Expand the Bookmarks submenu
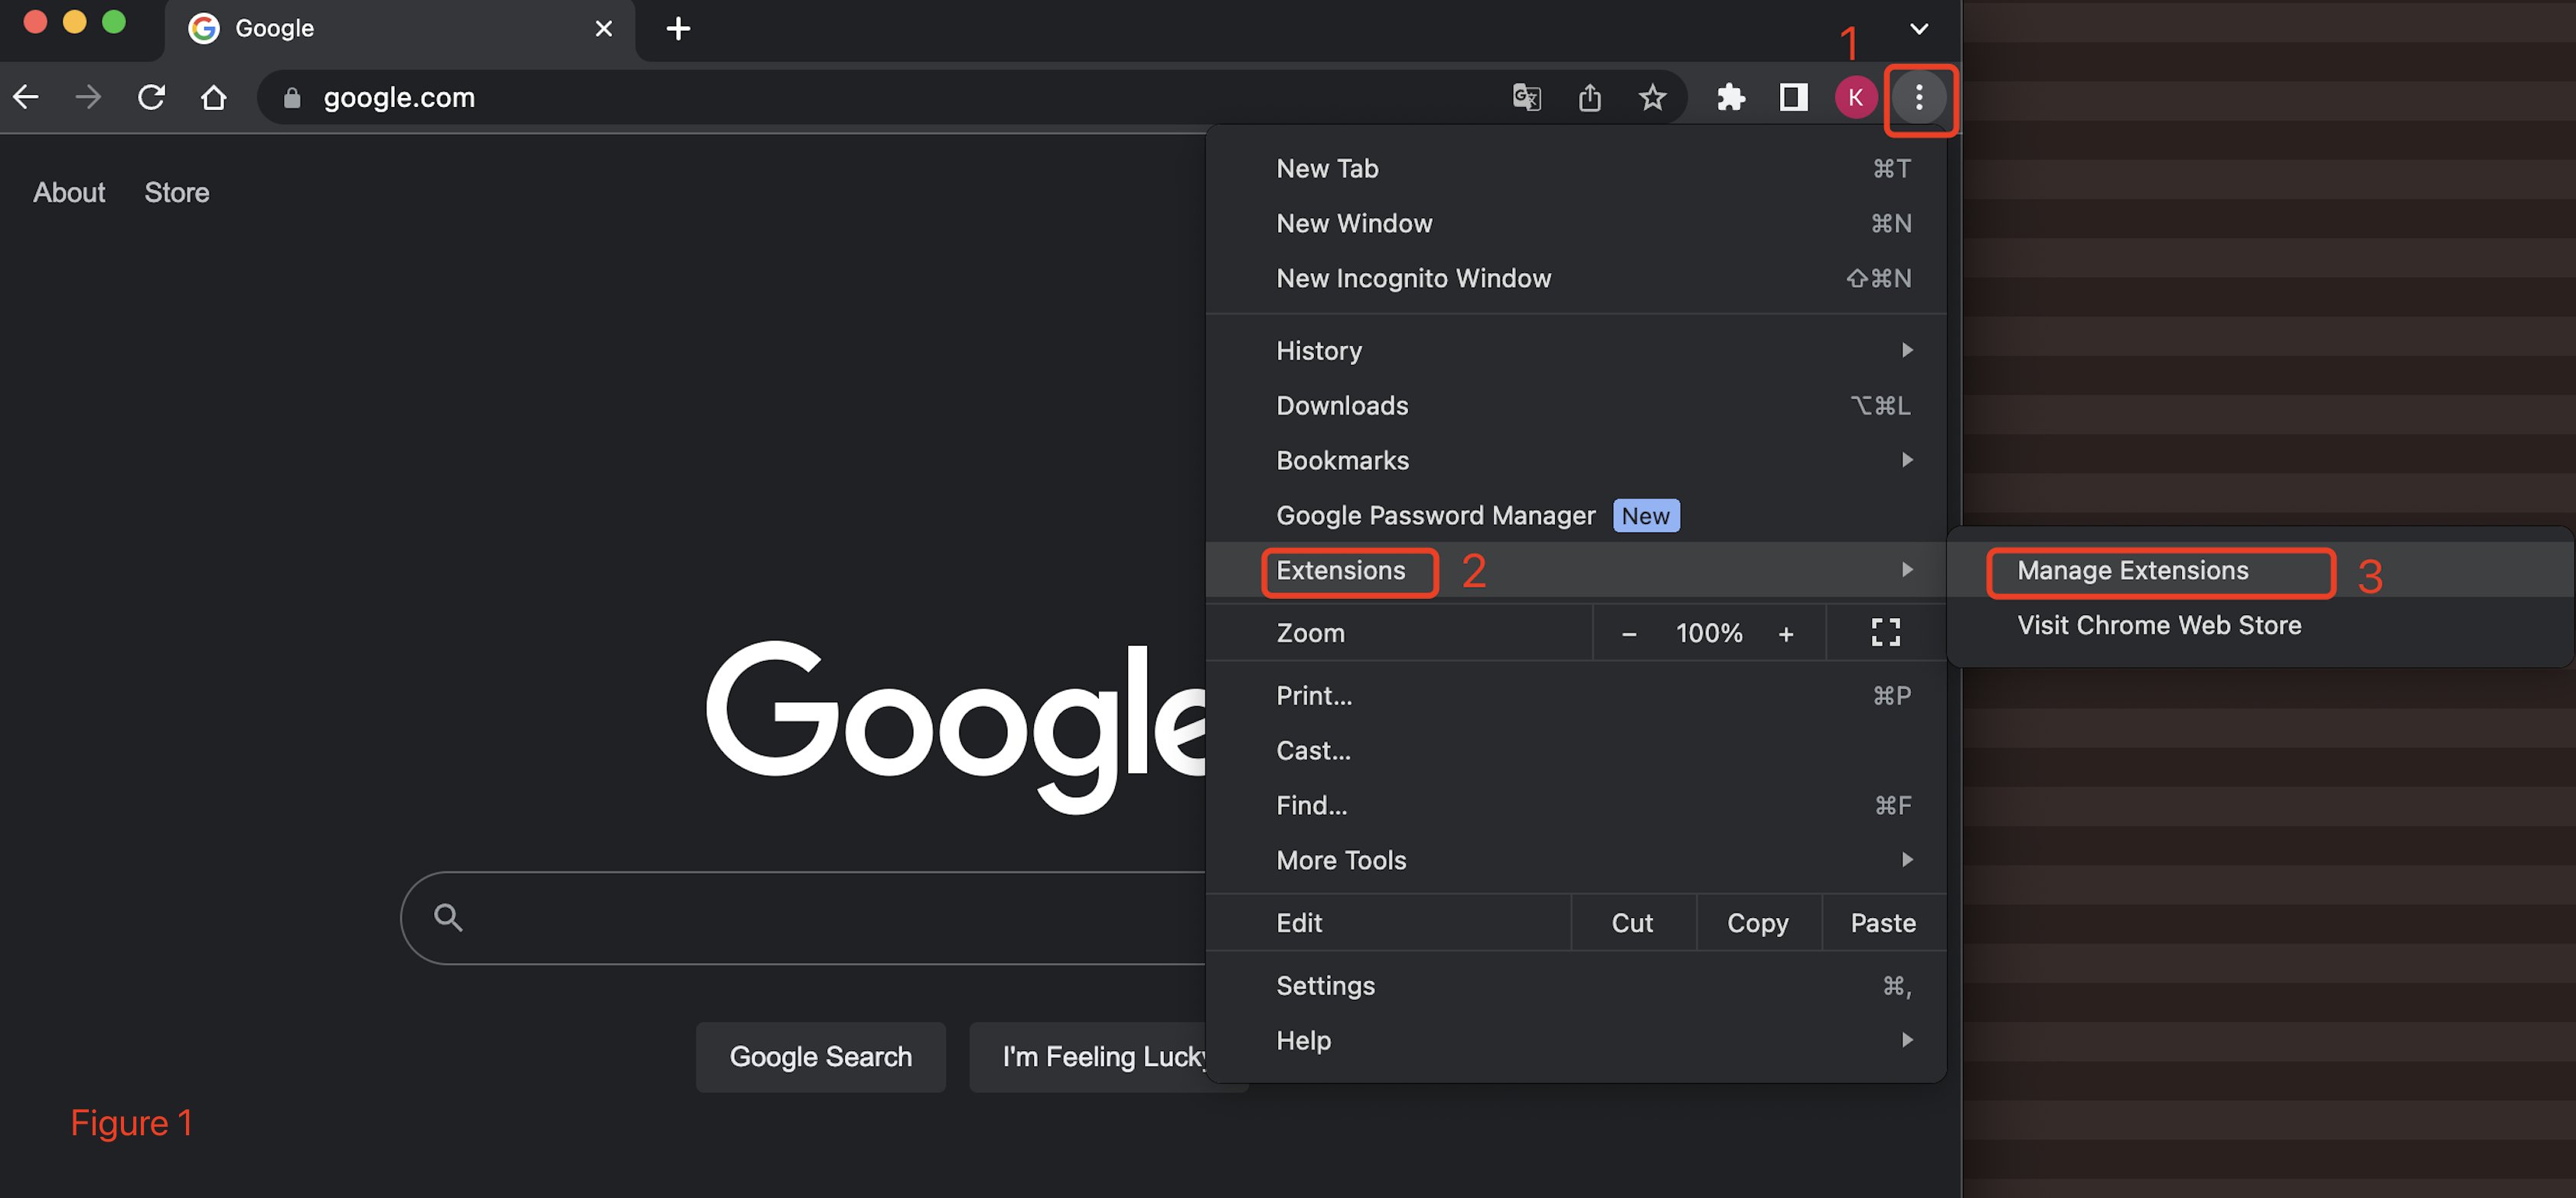 tap(1576, 460)
